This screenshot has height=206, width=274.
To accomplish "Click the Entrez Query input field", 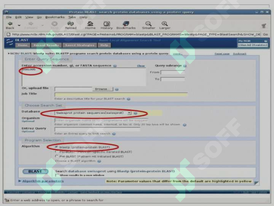I will pyautogui.click(x=97, y=129).
